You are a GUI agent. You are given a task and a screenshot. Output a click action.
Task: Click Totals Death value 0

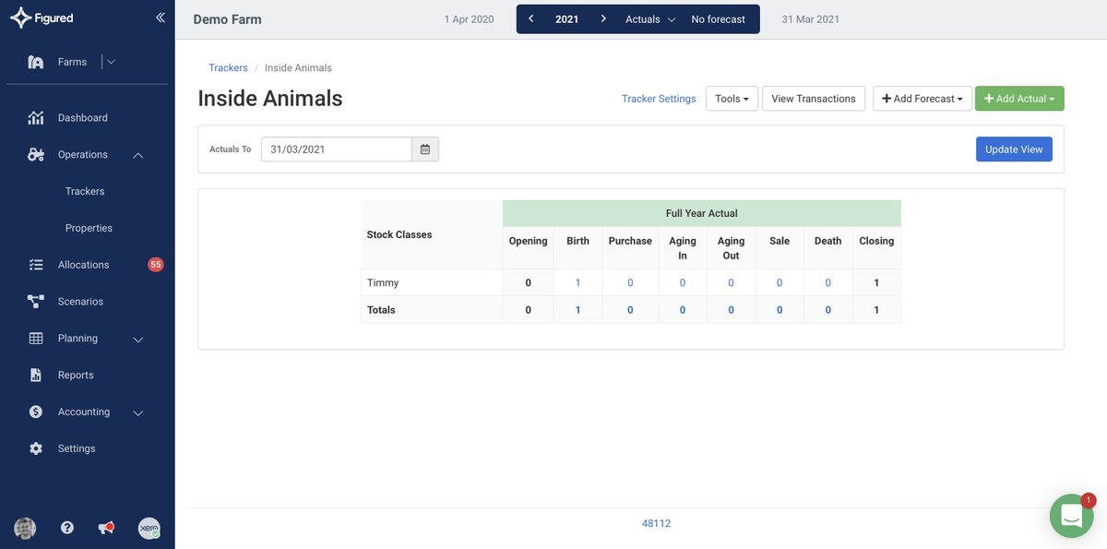click(x=828, y=310)
